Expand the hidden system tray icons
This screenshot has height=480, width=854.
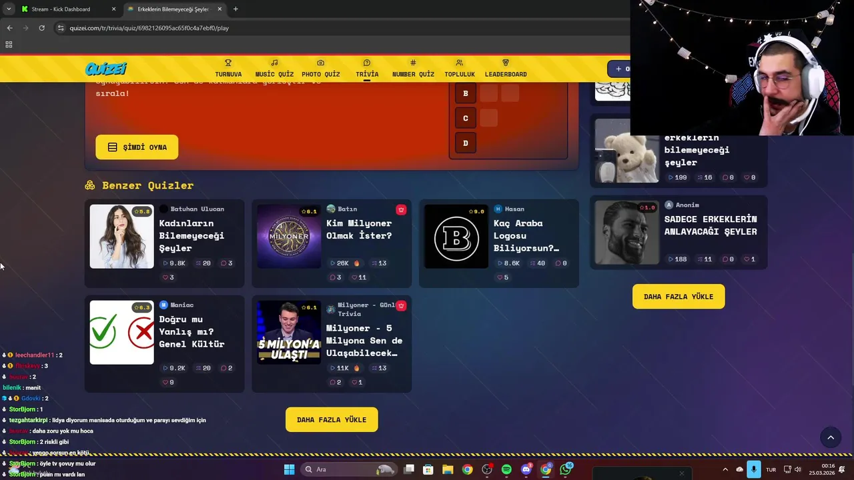[725, 469]
